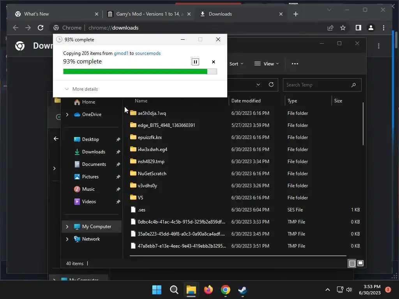Open Desktop in the navigation pane

pyautogui.click(x=90, y=139)
